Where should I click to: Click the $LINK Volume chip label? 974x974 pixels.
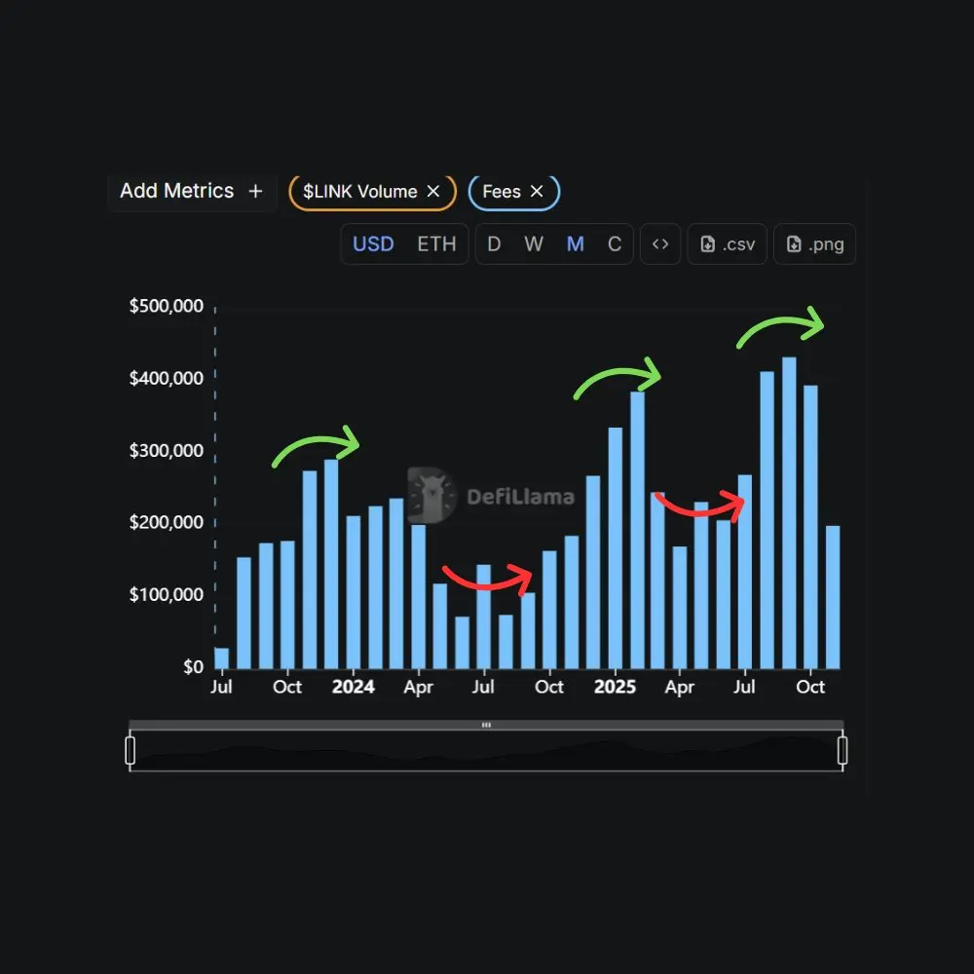(359, 191)
